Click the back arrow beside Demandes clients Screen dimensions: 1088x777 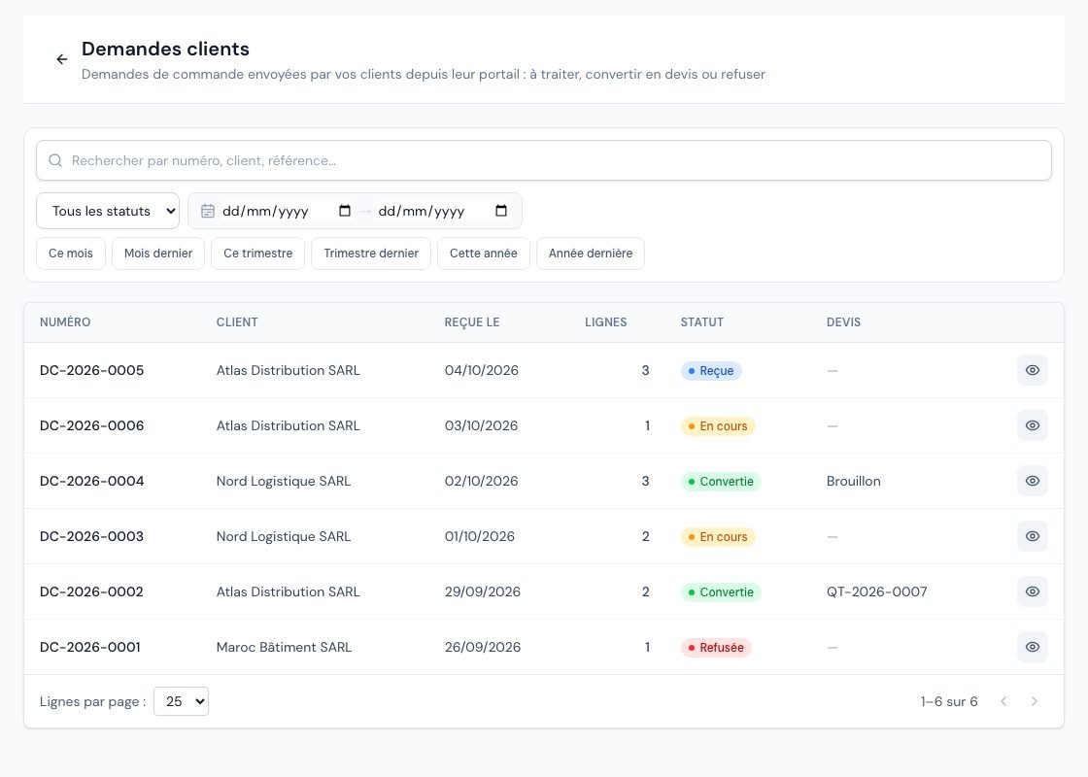click(62, 59)
